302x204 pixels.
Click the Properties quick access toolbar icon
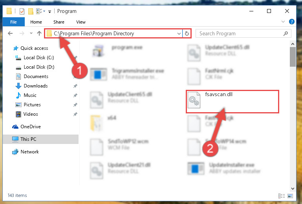(x=22, y=11)
